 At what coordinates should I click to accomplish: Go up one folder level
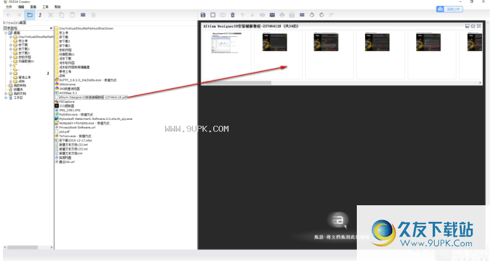[x=40, y=15]
